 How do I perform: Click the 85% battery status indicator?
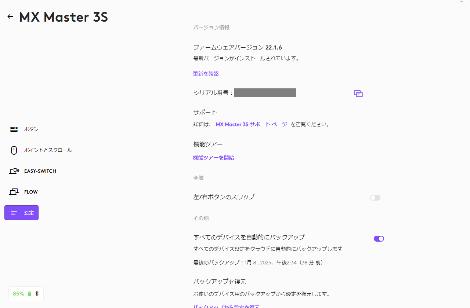pyautogui.click(x=18, y=294)
